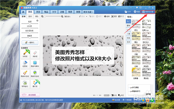Click the skin icon in title bar
Viewport: 174px width, 109px height.
[x=140, y=8]
